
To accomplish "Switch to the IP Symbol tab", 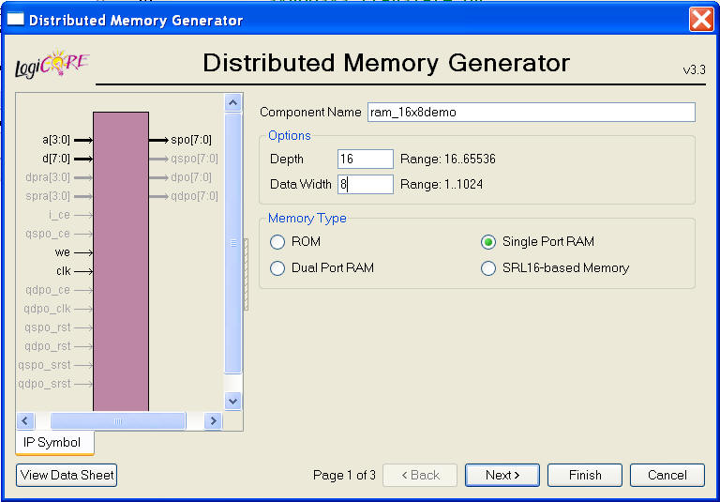I will [54, 442].
